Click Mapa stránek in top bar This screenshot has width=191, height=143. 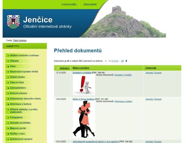click(x=90, y=4)
